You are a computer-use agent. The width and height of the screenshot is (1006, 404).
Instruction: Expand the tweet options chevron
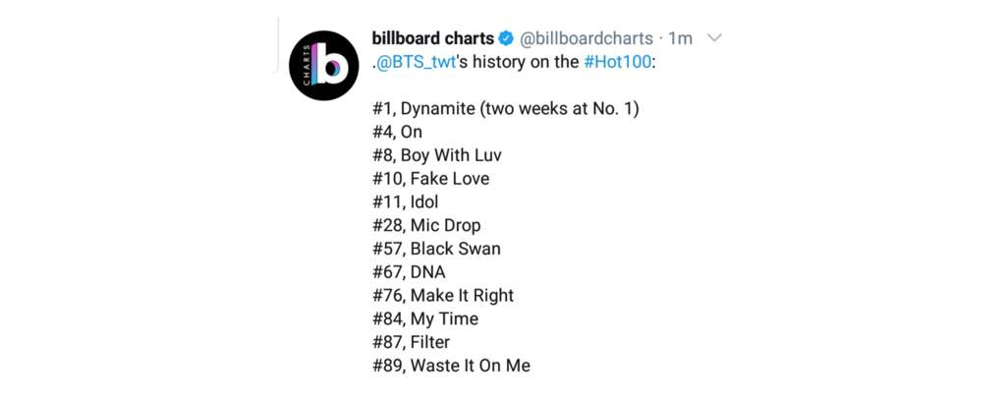(x=713, y=38)
